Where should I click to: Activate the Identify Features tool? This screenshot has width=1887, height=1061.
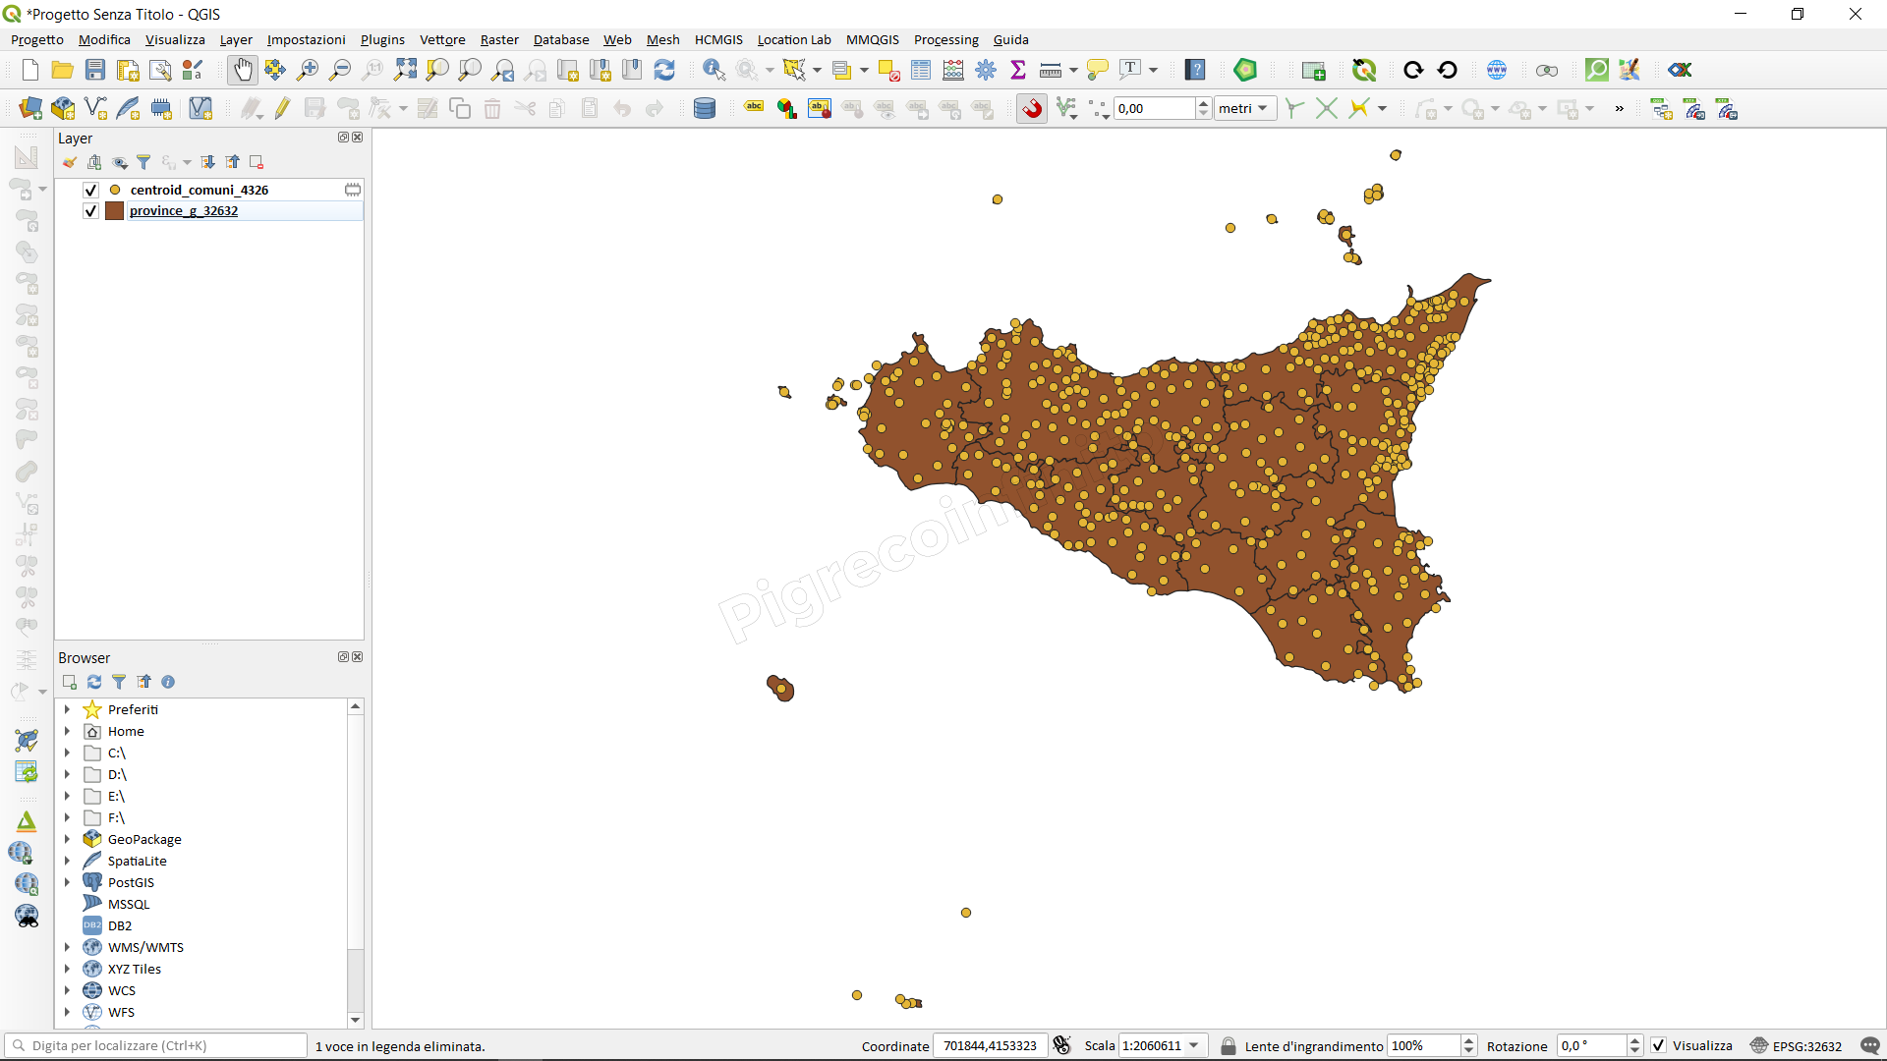[715, 70]
